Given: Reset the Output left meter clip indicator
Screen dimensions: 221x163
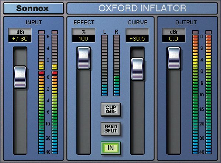Looking at the screenshot, I should 195,32.
